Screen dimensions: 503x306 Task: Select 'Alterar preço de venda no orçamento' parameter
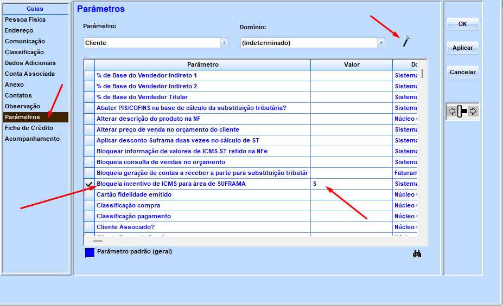203,130
